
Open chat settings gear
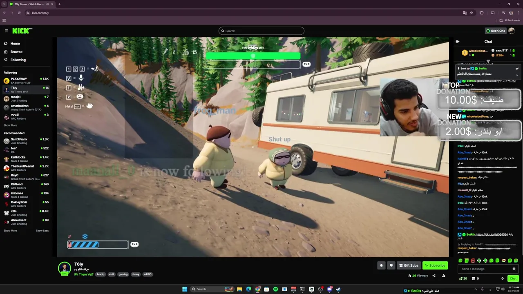[x=503, y=278]
